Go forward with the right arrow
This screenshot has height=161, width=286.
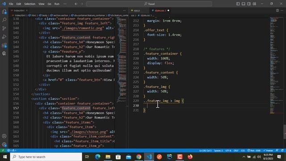[82, 4]
